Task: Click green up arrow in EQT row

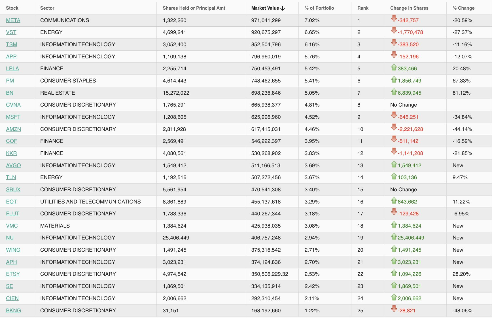Action: [x=394, y=200]
